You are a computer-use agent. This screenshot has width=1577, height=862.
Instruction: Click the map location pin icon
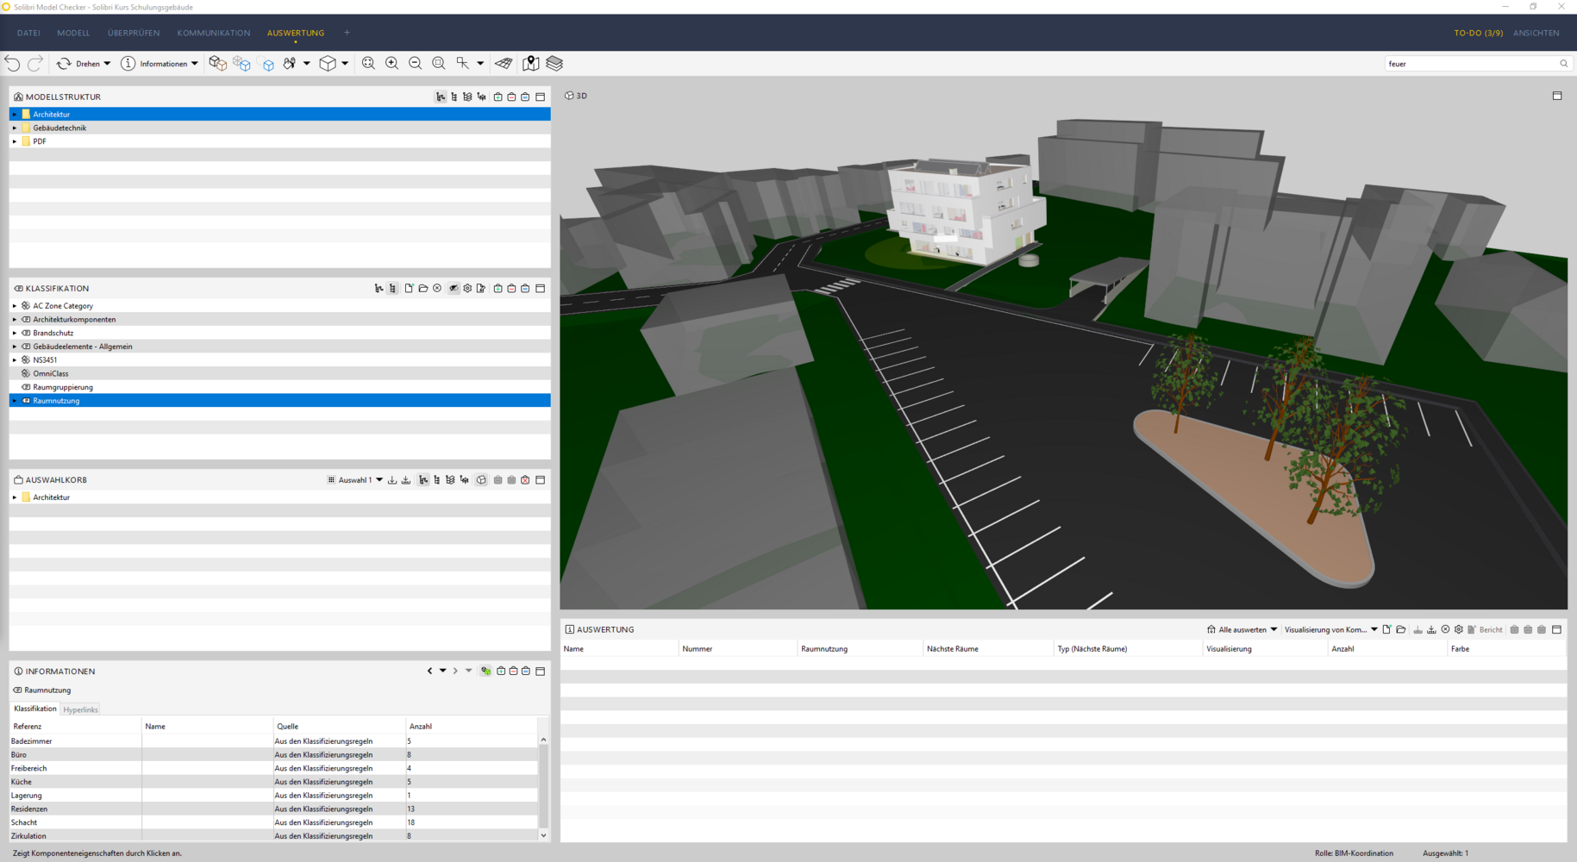coord(530,63)
